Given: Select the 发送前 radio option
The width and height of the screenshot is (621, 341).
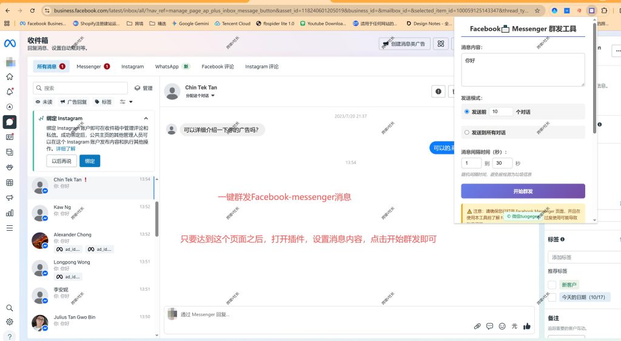Looking at the screenshot, I should 467,111.
